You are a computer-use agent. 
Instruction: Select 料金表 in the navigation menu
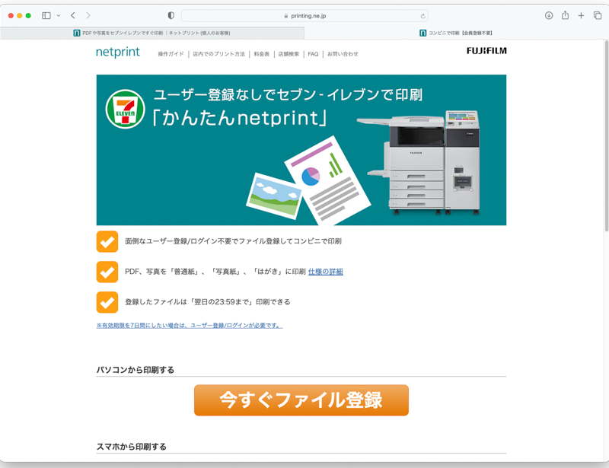point(263,53)
